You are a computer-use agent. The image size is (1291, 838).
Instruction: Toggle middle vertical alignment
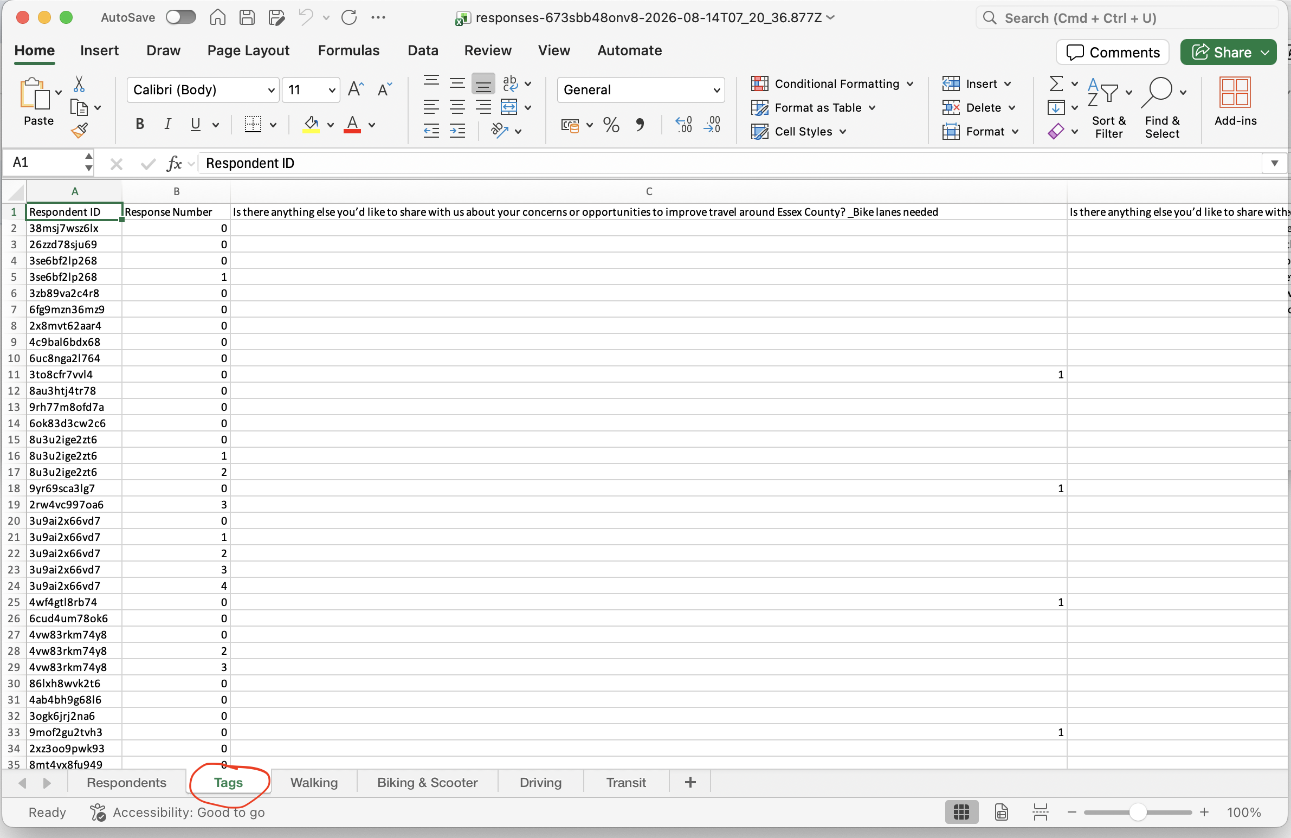[457, 83]
